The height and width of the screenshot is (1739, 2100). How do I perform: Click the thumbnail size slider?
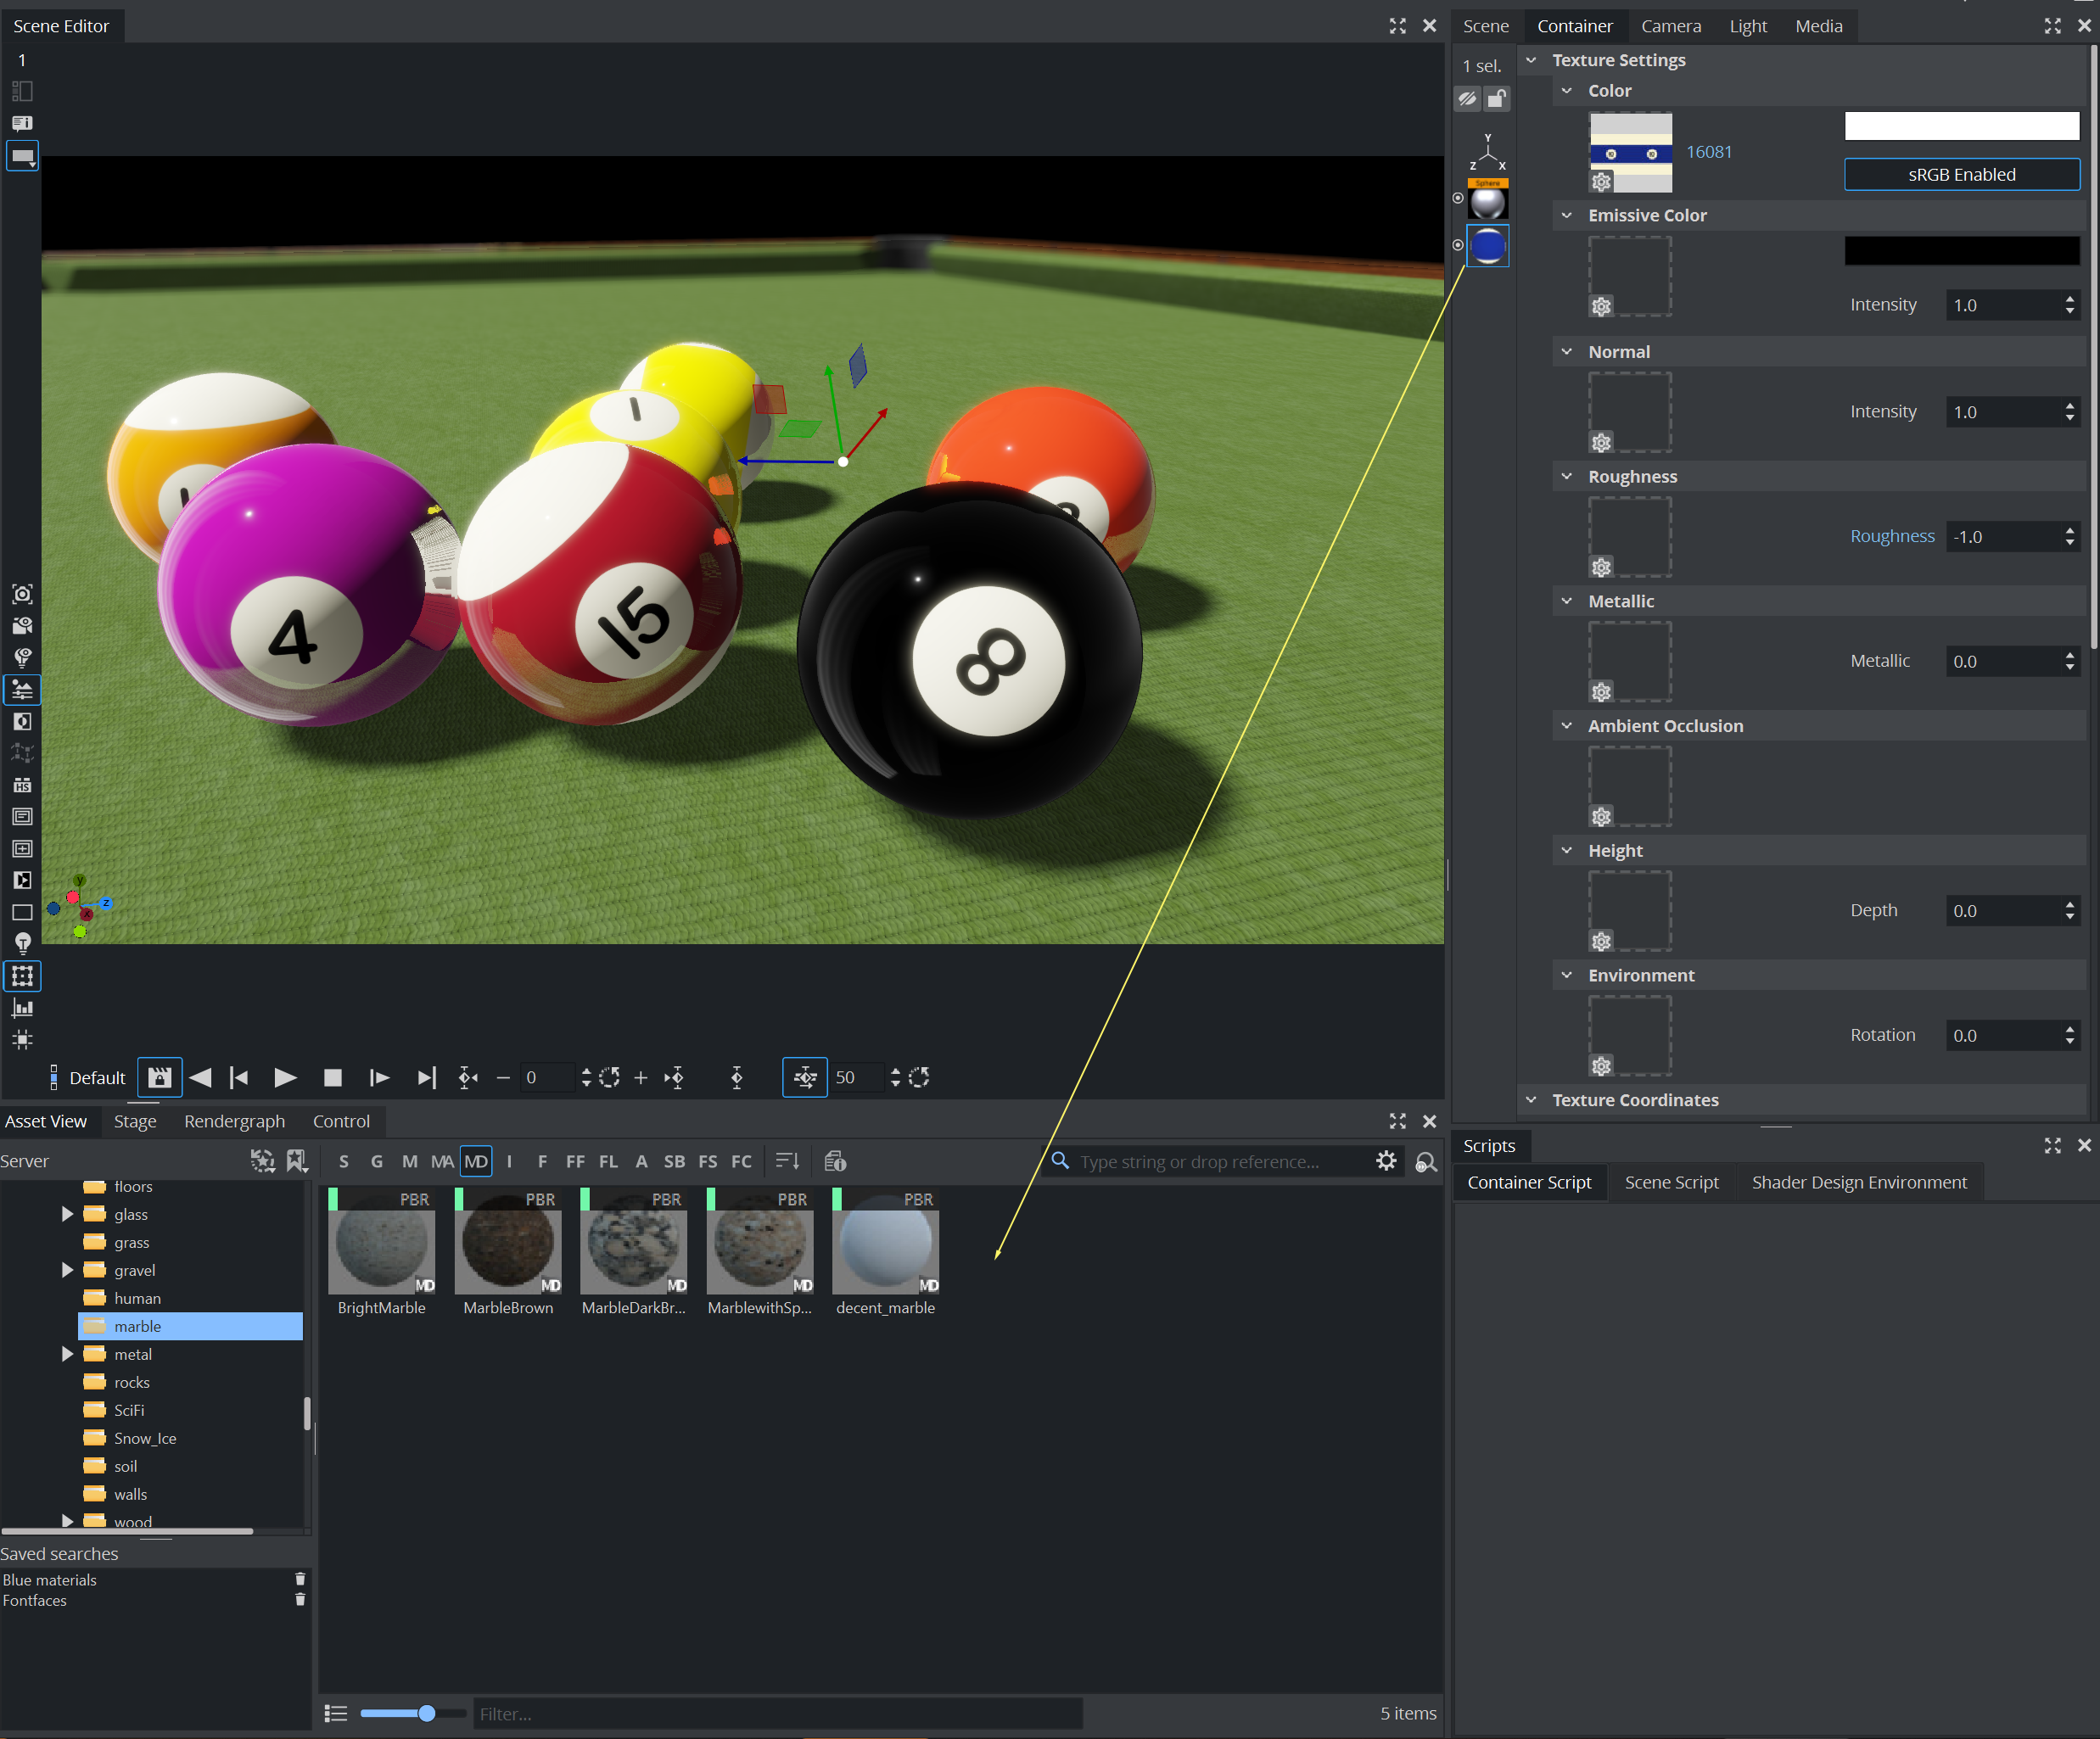[x=413, y=1713]
